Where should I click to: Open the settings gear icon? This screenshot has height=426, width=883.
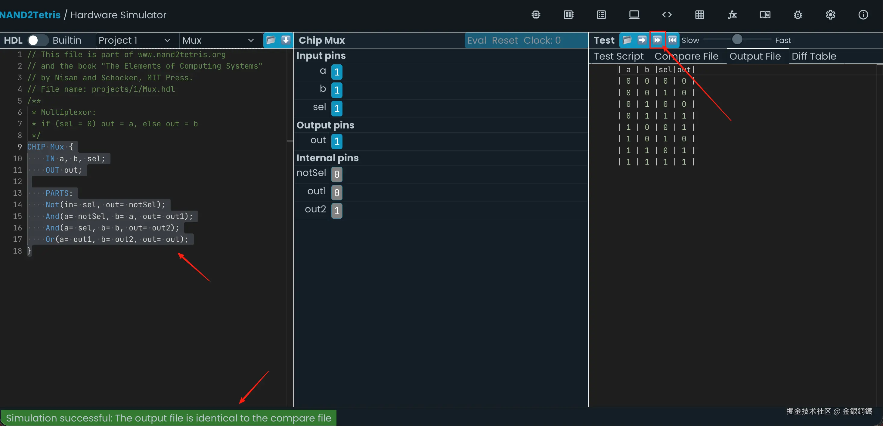(830, 15)
